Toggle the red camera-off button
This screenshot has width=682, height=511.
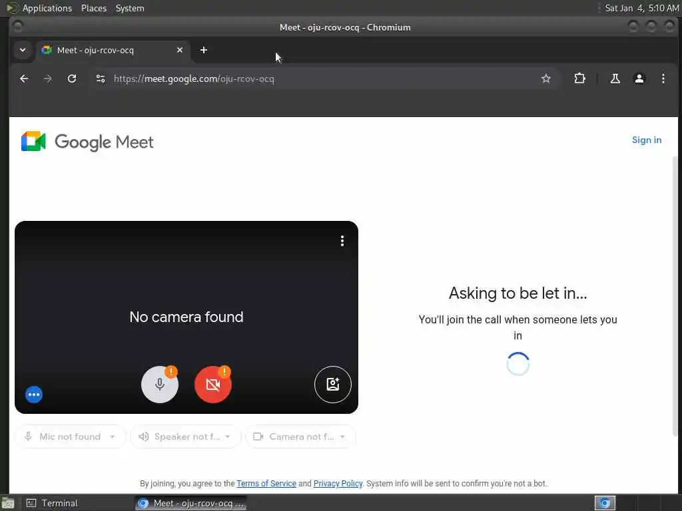click(x=212, y=384)
